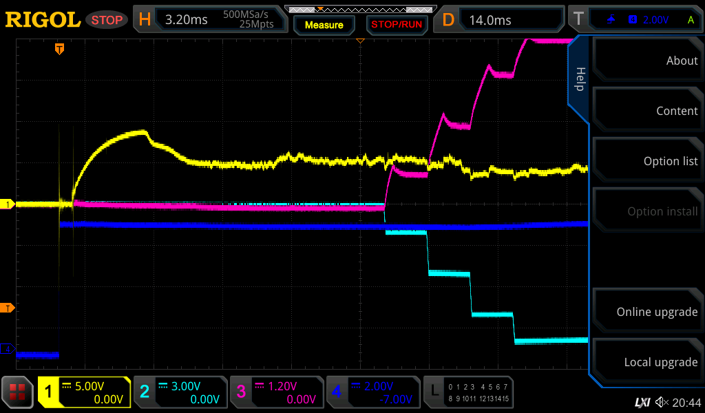Select Option list from Help menu
The height and width of the screenshot is (413, 705).
[647, 161]
